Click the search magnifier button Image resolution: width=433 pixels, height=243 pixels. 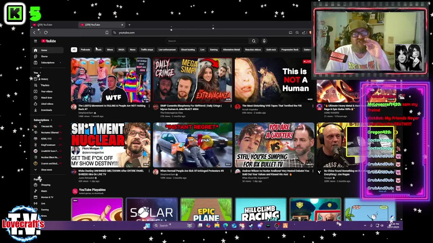pos(254,41)
